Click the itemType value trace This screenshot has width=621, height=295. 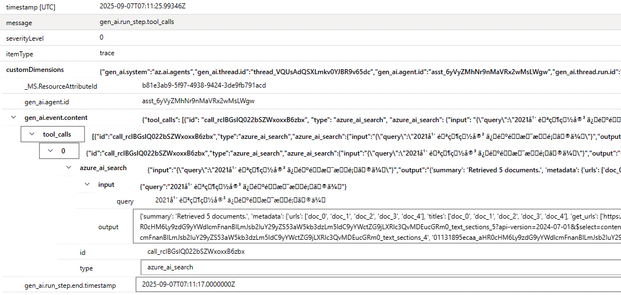(x=107, y=53)
